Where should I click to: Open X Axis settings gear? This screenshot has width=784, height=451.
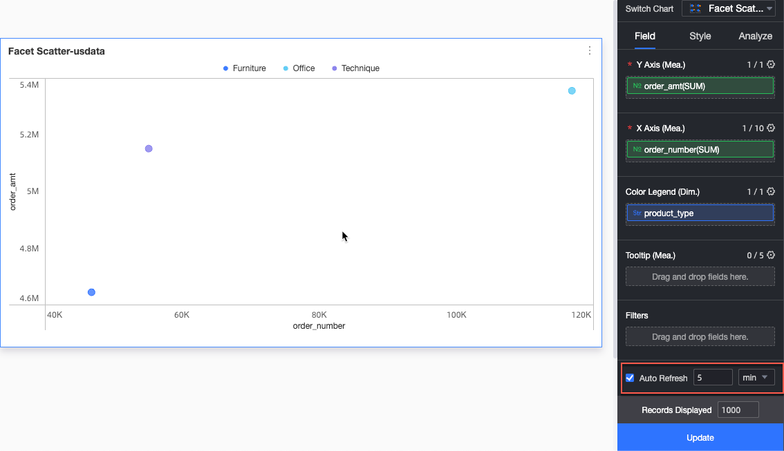[770, 128]
